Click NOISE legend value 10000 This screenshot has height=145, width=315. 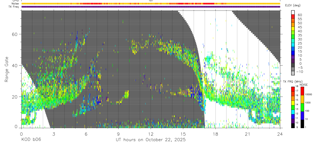tap(309, 95)
